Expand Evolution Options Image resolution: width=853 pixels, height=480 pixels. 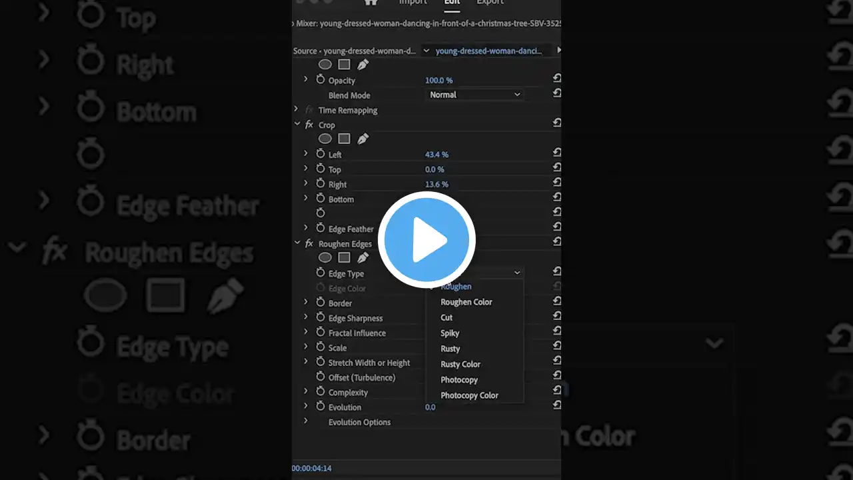tap(306, 421)
